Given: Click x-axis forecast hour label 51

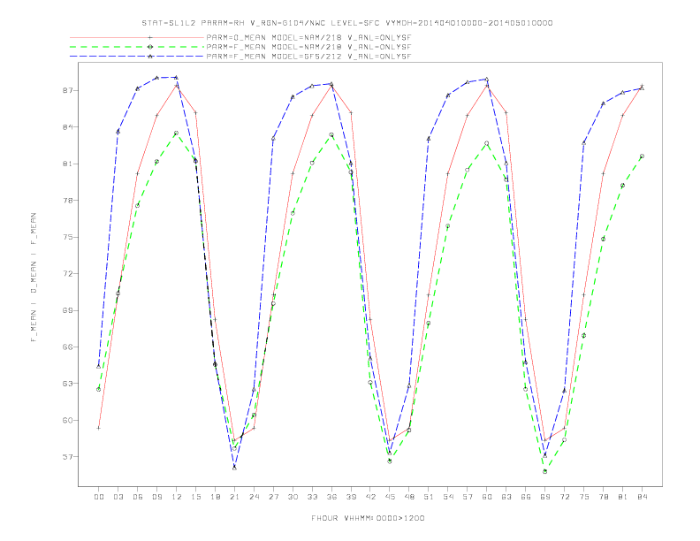Looking at the screenshot, I should [x=429, y=497].
